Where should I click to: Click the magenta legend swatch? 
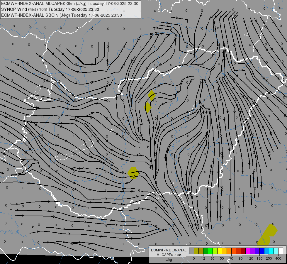(248, 251)
